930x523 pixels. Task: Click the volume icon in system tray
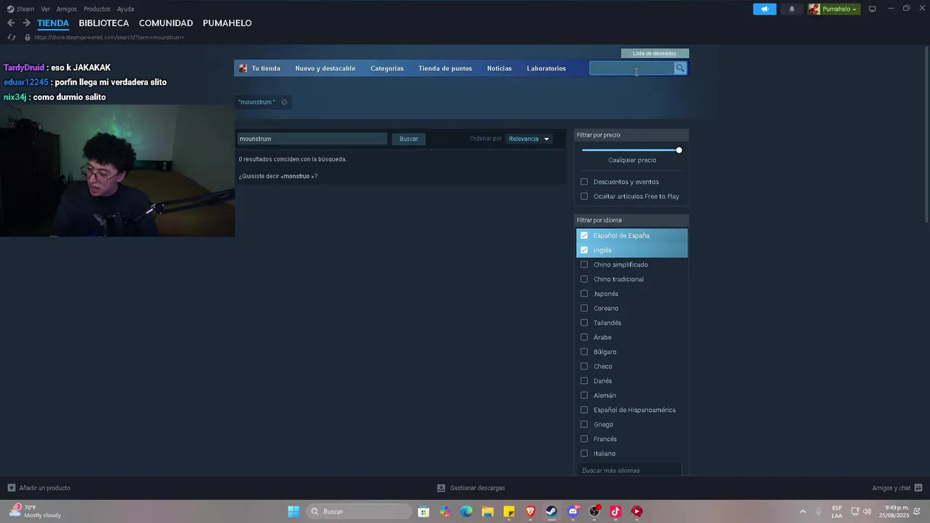pos(867,511)
